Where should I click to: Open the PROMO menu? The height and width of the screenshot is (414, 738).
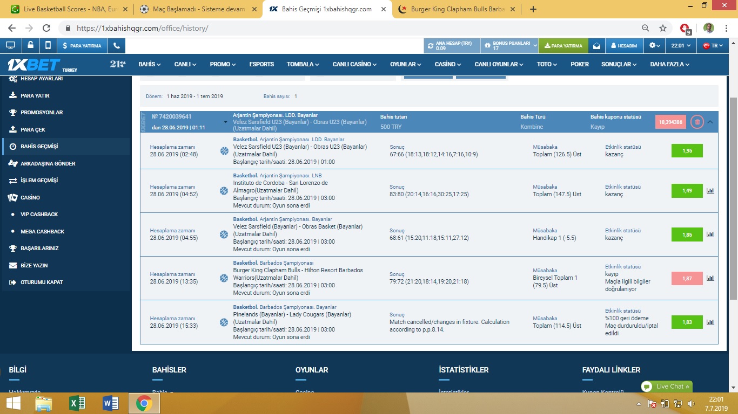[223, 64]
